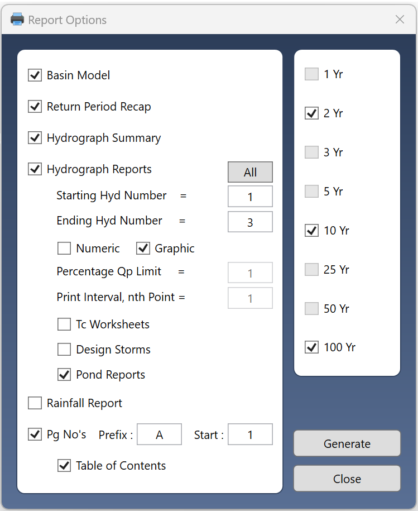Enable Tc Worksheets checkbox
Viewport: 418px width, 511px height.
tap(64, 324)
